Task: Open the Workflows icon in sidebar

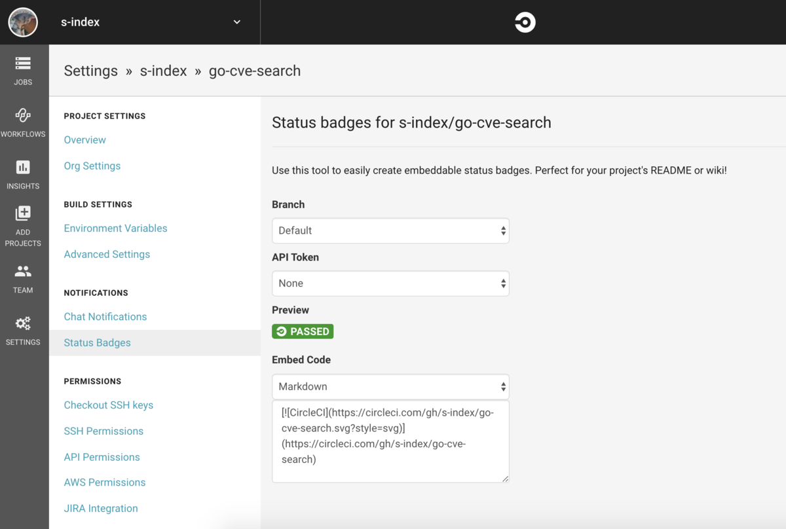Action: 23,115
